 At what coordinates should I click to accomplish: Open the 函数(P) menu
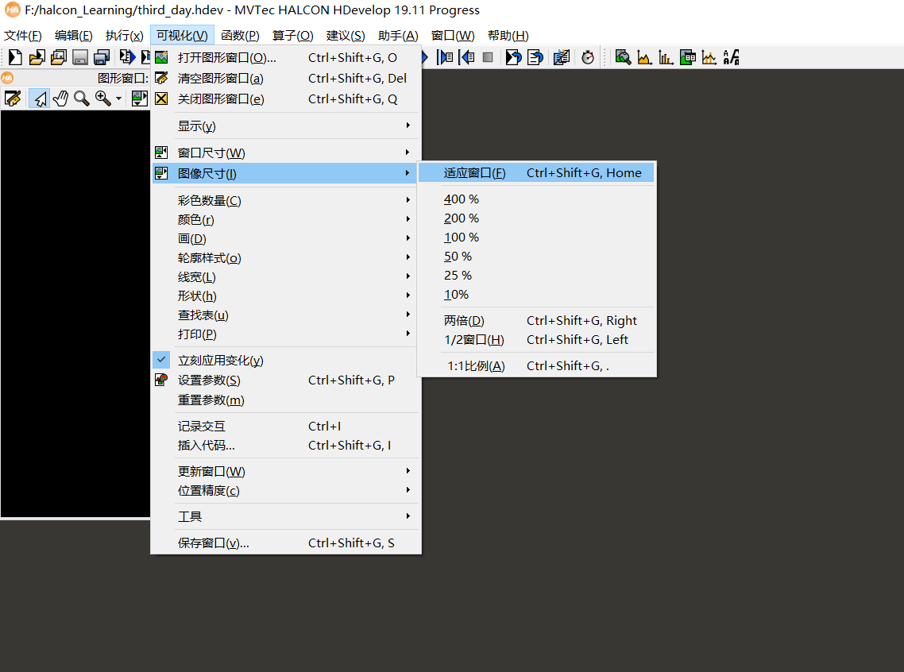pos(240,35)
